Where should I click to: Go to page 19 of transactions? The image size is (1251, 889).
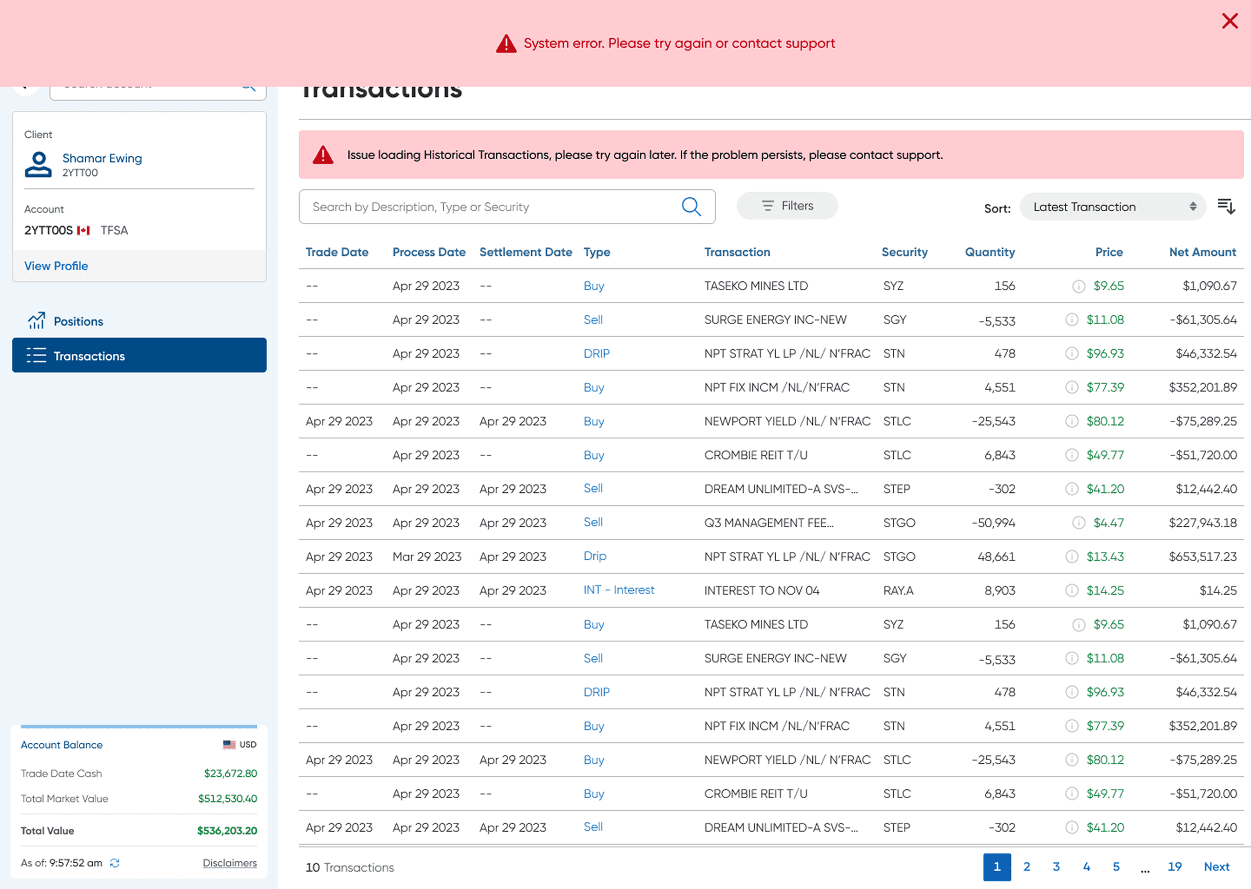point(1174,866)
